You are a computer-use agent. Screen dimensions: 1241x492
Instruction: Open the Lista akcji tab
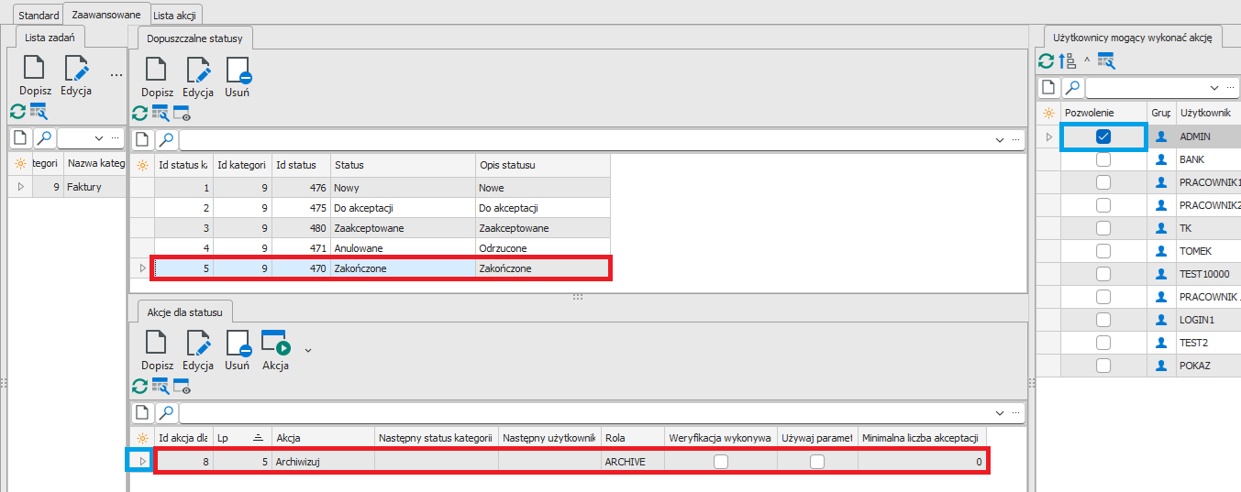click(x=176, y=16)
